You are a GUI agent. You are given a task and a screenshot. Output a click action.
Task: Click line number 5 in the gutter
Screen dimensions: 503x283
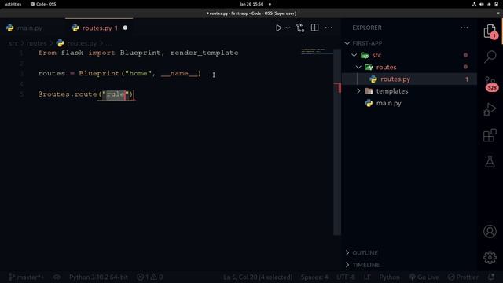(x=21, y=94)
